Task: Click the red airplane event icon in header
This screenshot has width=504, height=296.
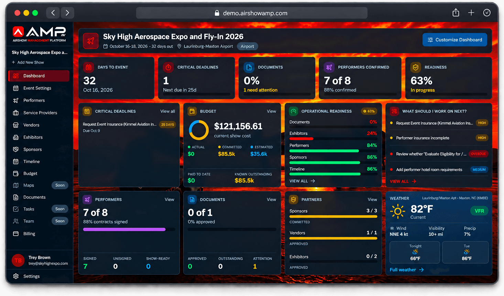Action: 91,41
